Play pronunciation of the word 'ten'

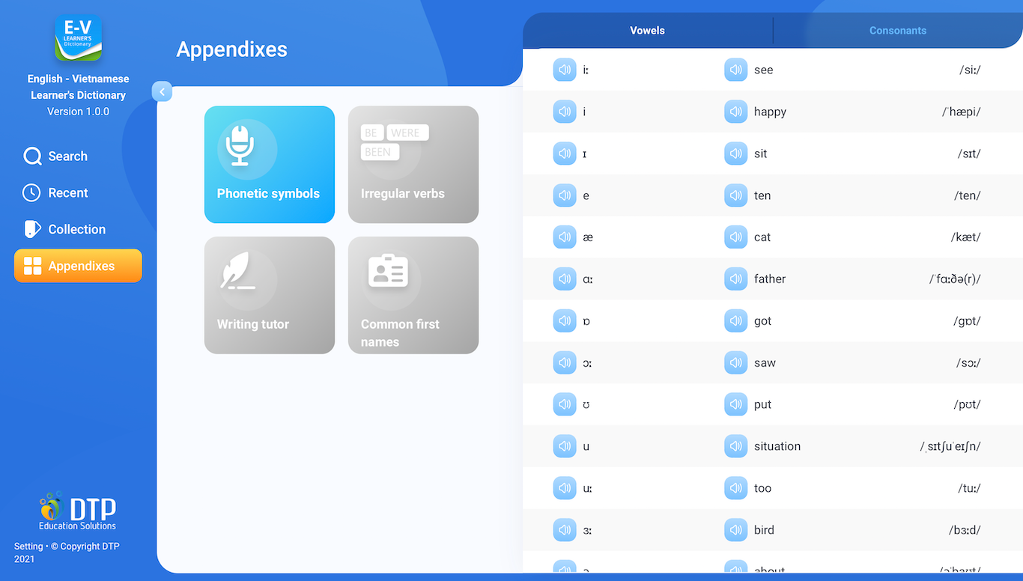coord(736,195)
